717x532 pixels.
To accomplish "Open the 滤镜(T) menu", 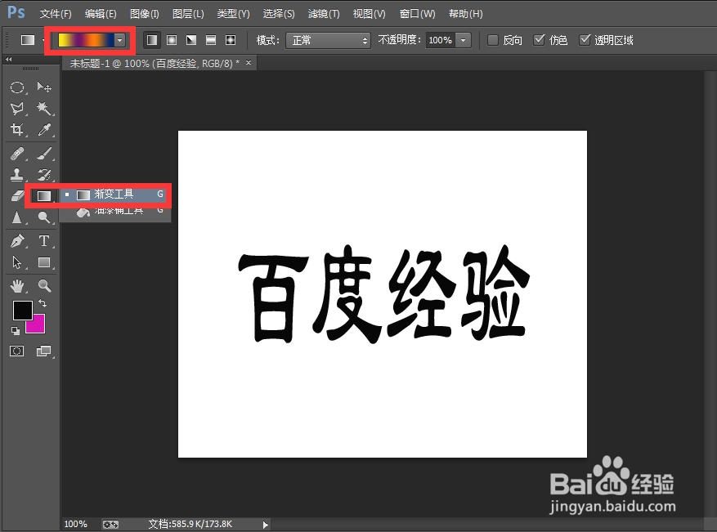I will (x=323, y=14).
